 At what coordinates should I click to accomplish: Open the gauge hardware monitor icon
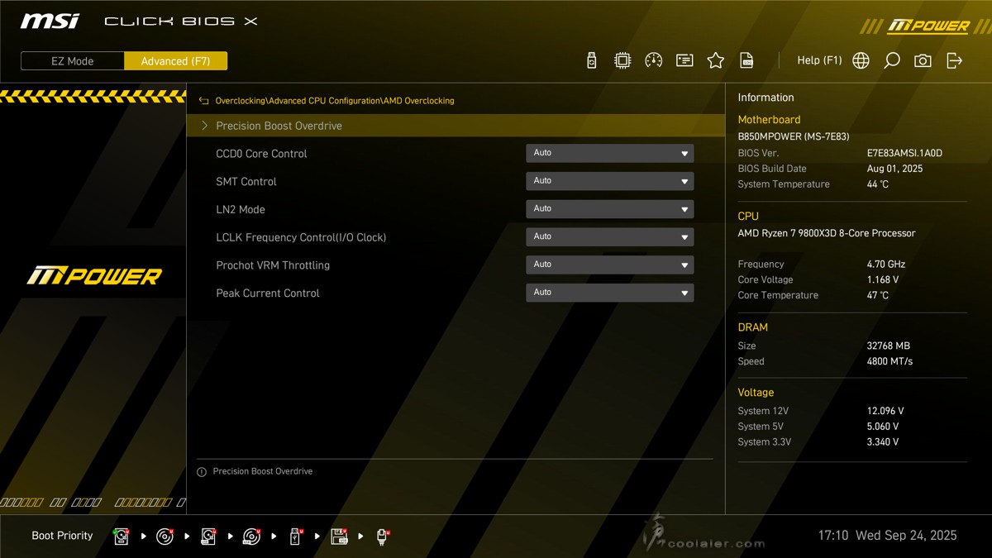[653, 60]
